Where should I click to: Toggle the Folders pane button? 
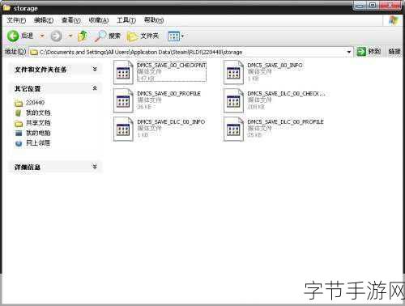coord(143,36)
